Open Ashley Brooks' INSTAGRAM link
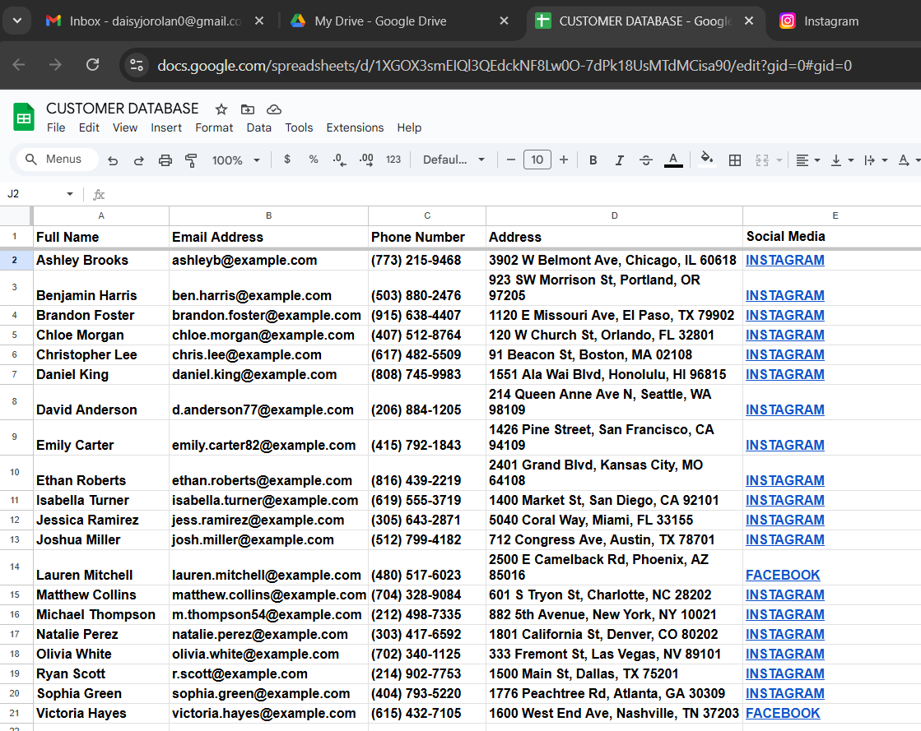The width and height of the screenshot is (921, 731). pos(784,261)
